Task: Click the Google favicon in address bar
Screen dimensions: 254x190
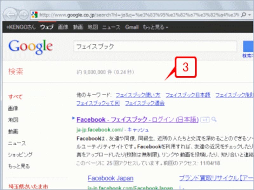Action: (x=35, y=15)
